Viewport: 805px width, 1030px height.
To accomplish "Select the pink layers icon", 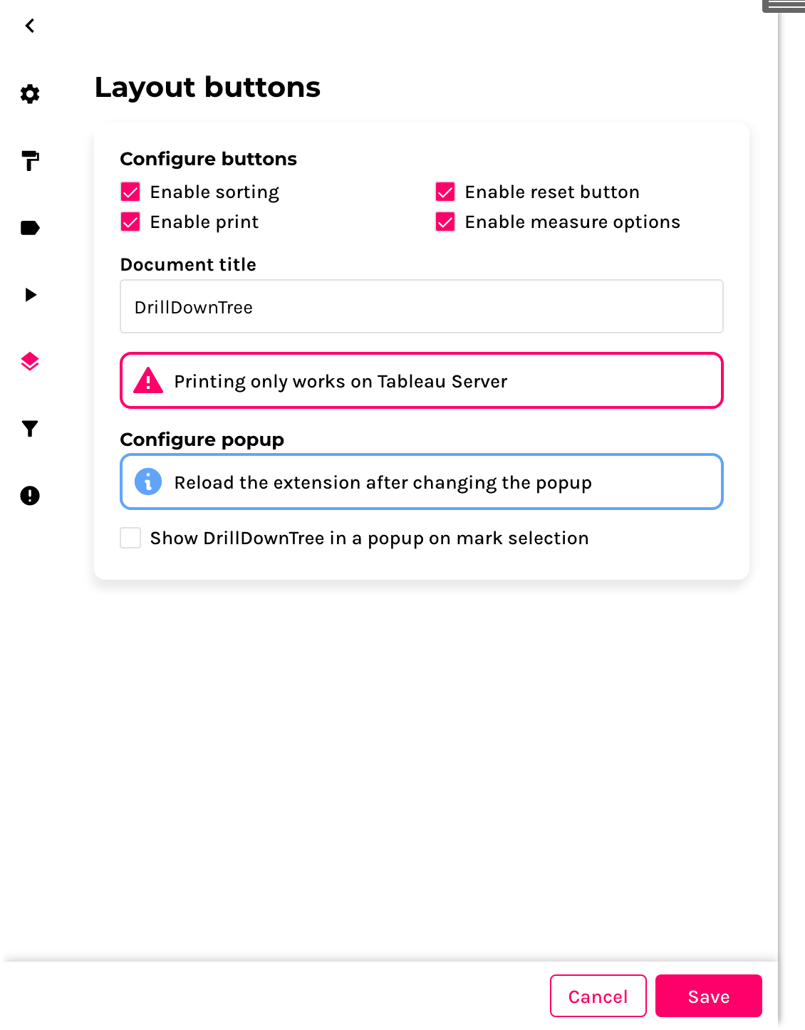I will tap(30, 362).
